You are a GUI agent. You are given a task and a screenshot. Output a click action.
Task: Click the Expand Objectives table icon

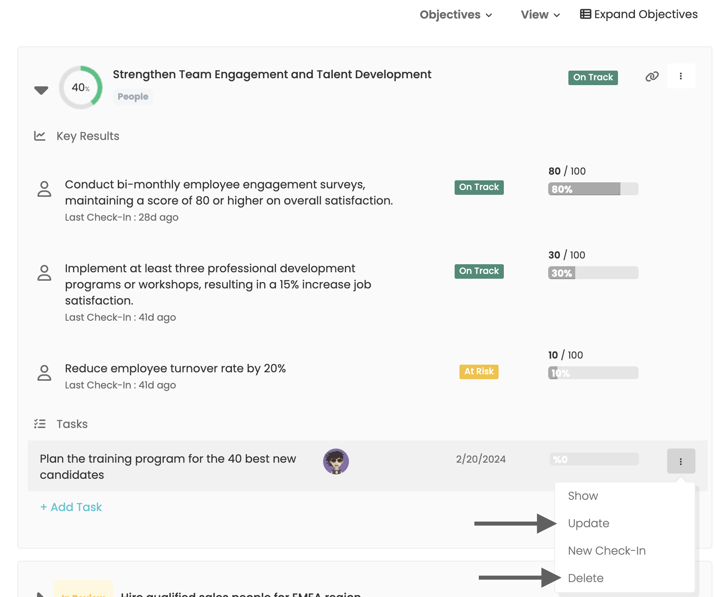tap(585, 15)
